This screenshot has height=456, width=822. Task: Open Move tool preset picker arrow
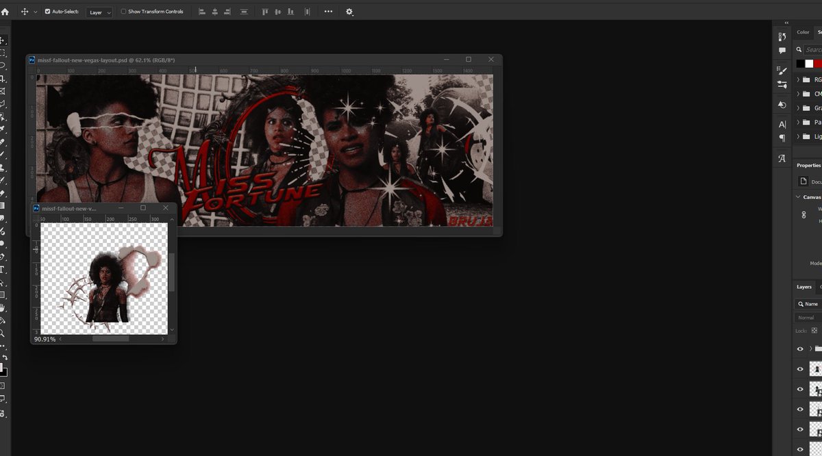pyautogui.click(x=35, y=12)
